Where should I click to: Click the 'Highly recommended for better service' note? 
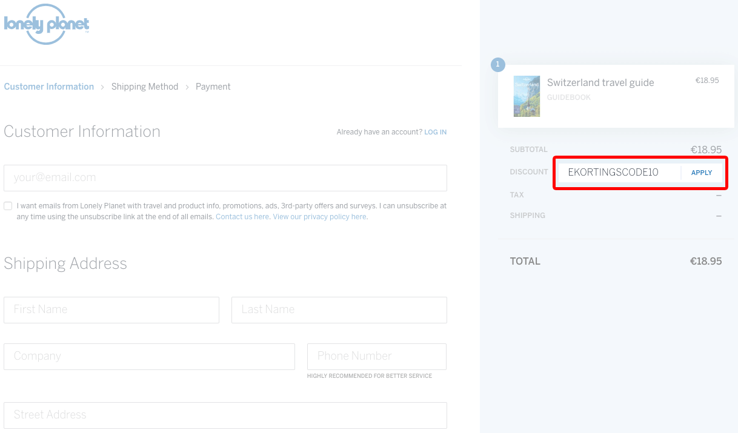pos(370,376)
